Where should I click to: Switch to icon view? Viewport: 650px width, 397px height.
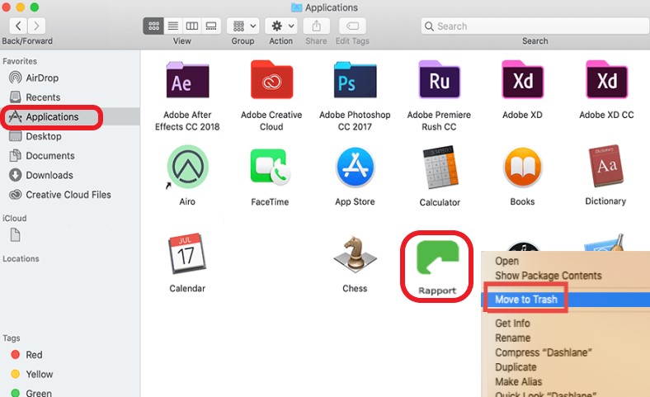153,26
